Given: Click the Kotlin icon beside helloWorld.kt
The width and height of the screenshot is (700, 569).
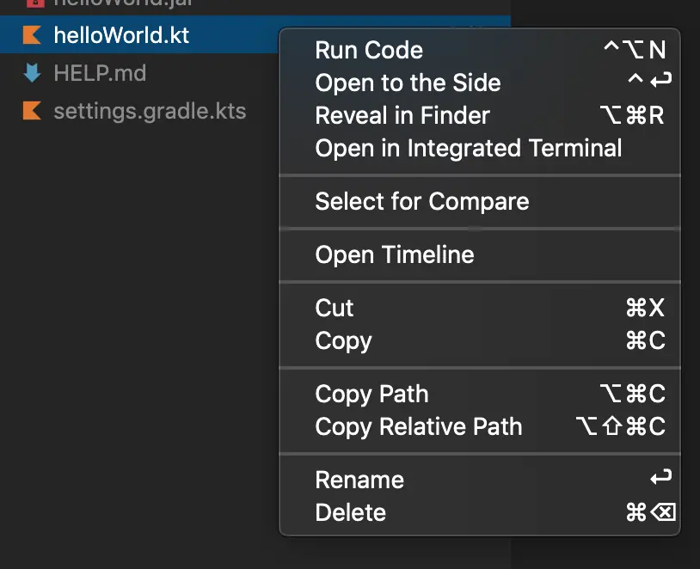Looking at the screenshot, I should point(32,34).
